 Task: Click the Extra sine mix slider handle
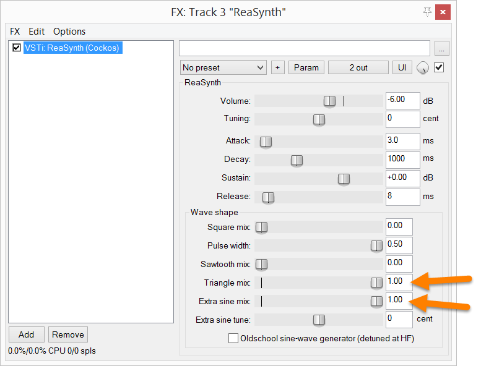click(376, 302)
